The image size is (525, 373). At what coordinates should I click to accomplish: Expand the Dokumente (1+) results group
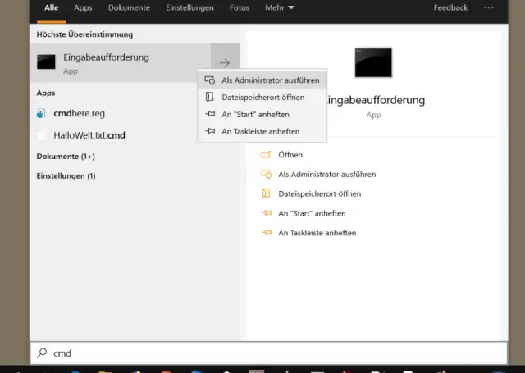point(66,156)
